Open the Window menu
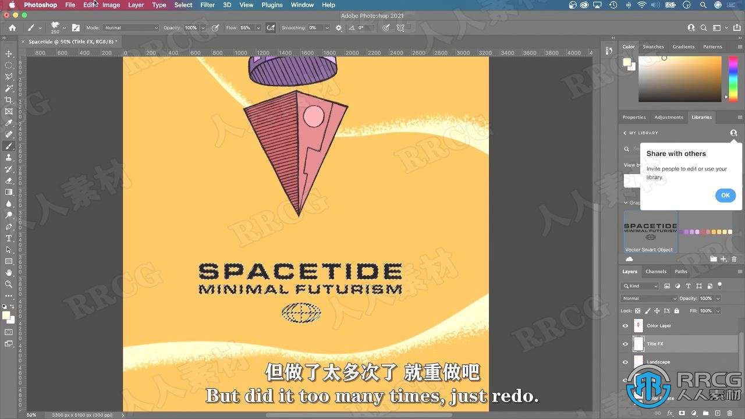Image resolution: width=745 pixels, height=419 pixels. tap(302, 5)
